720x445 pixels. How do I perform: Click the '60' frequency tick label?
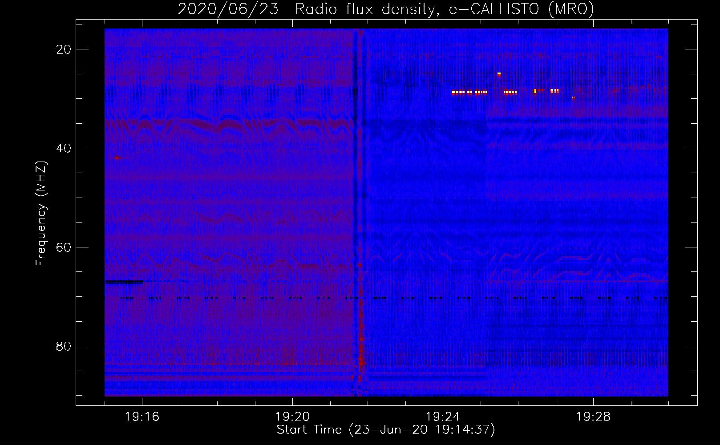64,247
